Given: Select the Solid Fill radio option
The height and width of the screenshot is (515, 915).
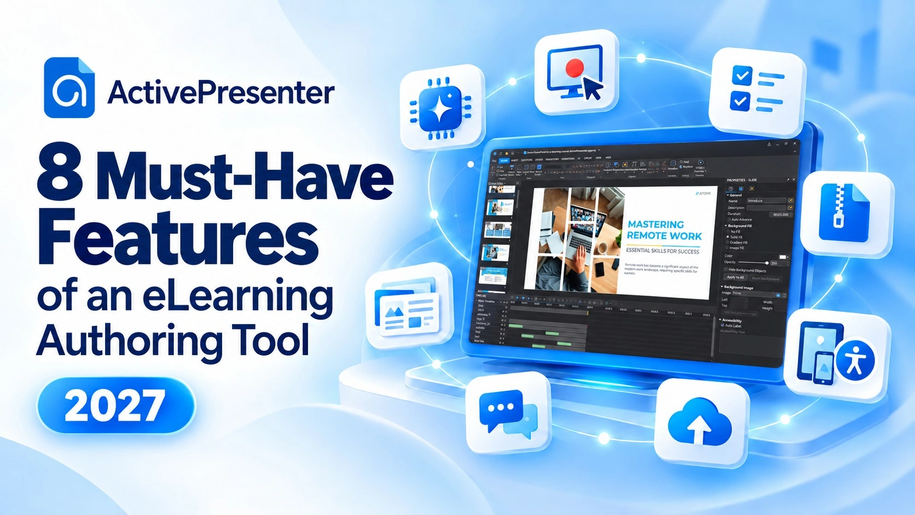Looking at the screenshot, I should pyautogui.click(x=728, y=236).
